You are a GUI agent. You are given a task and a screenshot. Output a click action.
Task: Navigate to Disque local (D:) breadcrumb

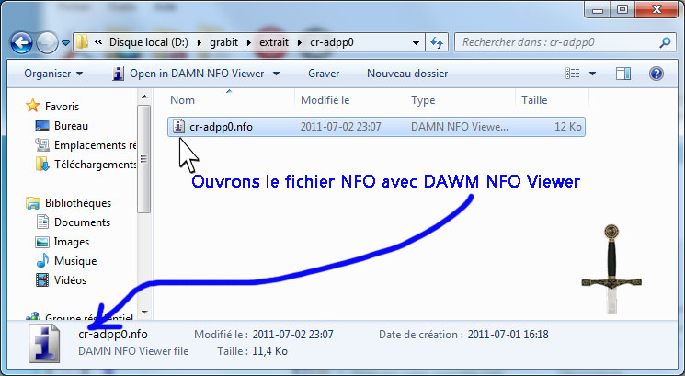tap(149, 42)
